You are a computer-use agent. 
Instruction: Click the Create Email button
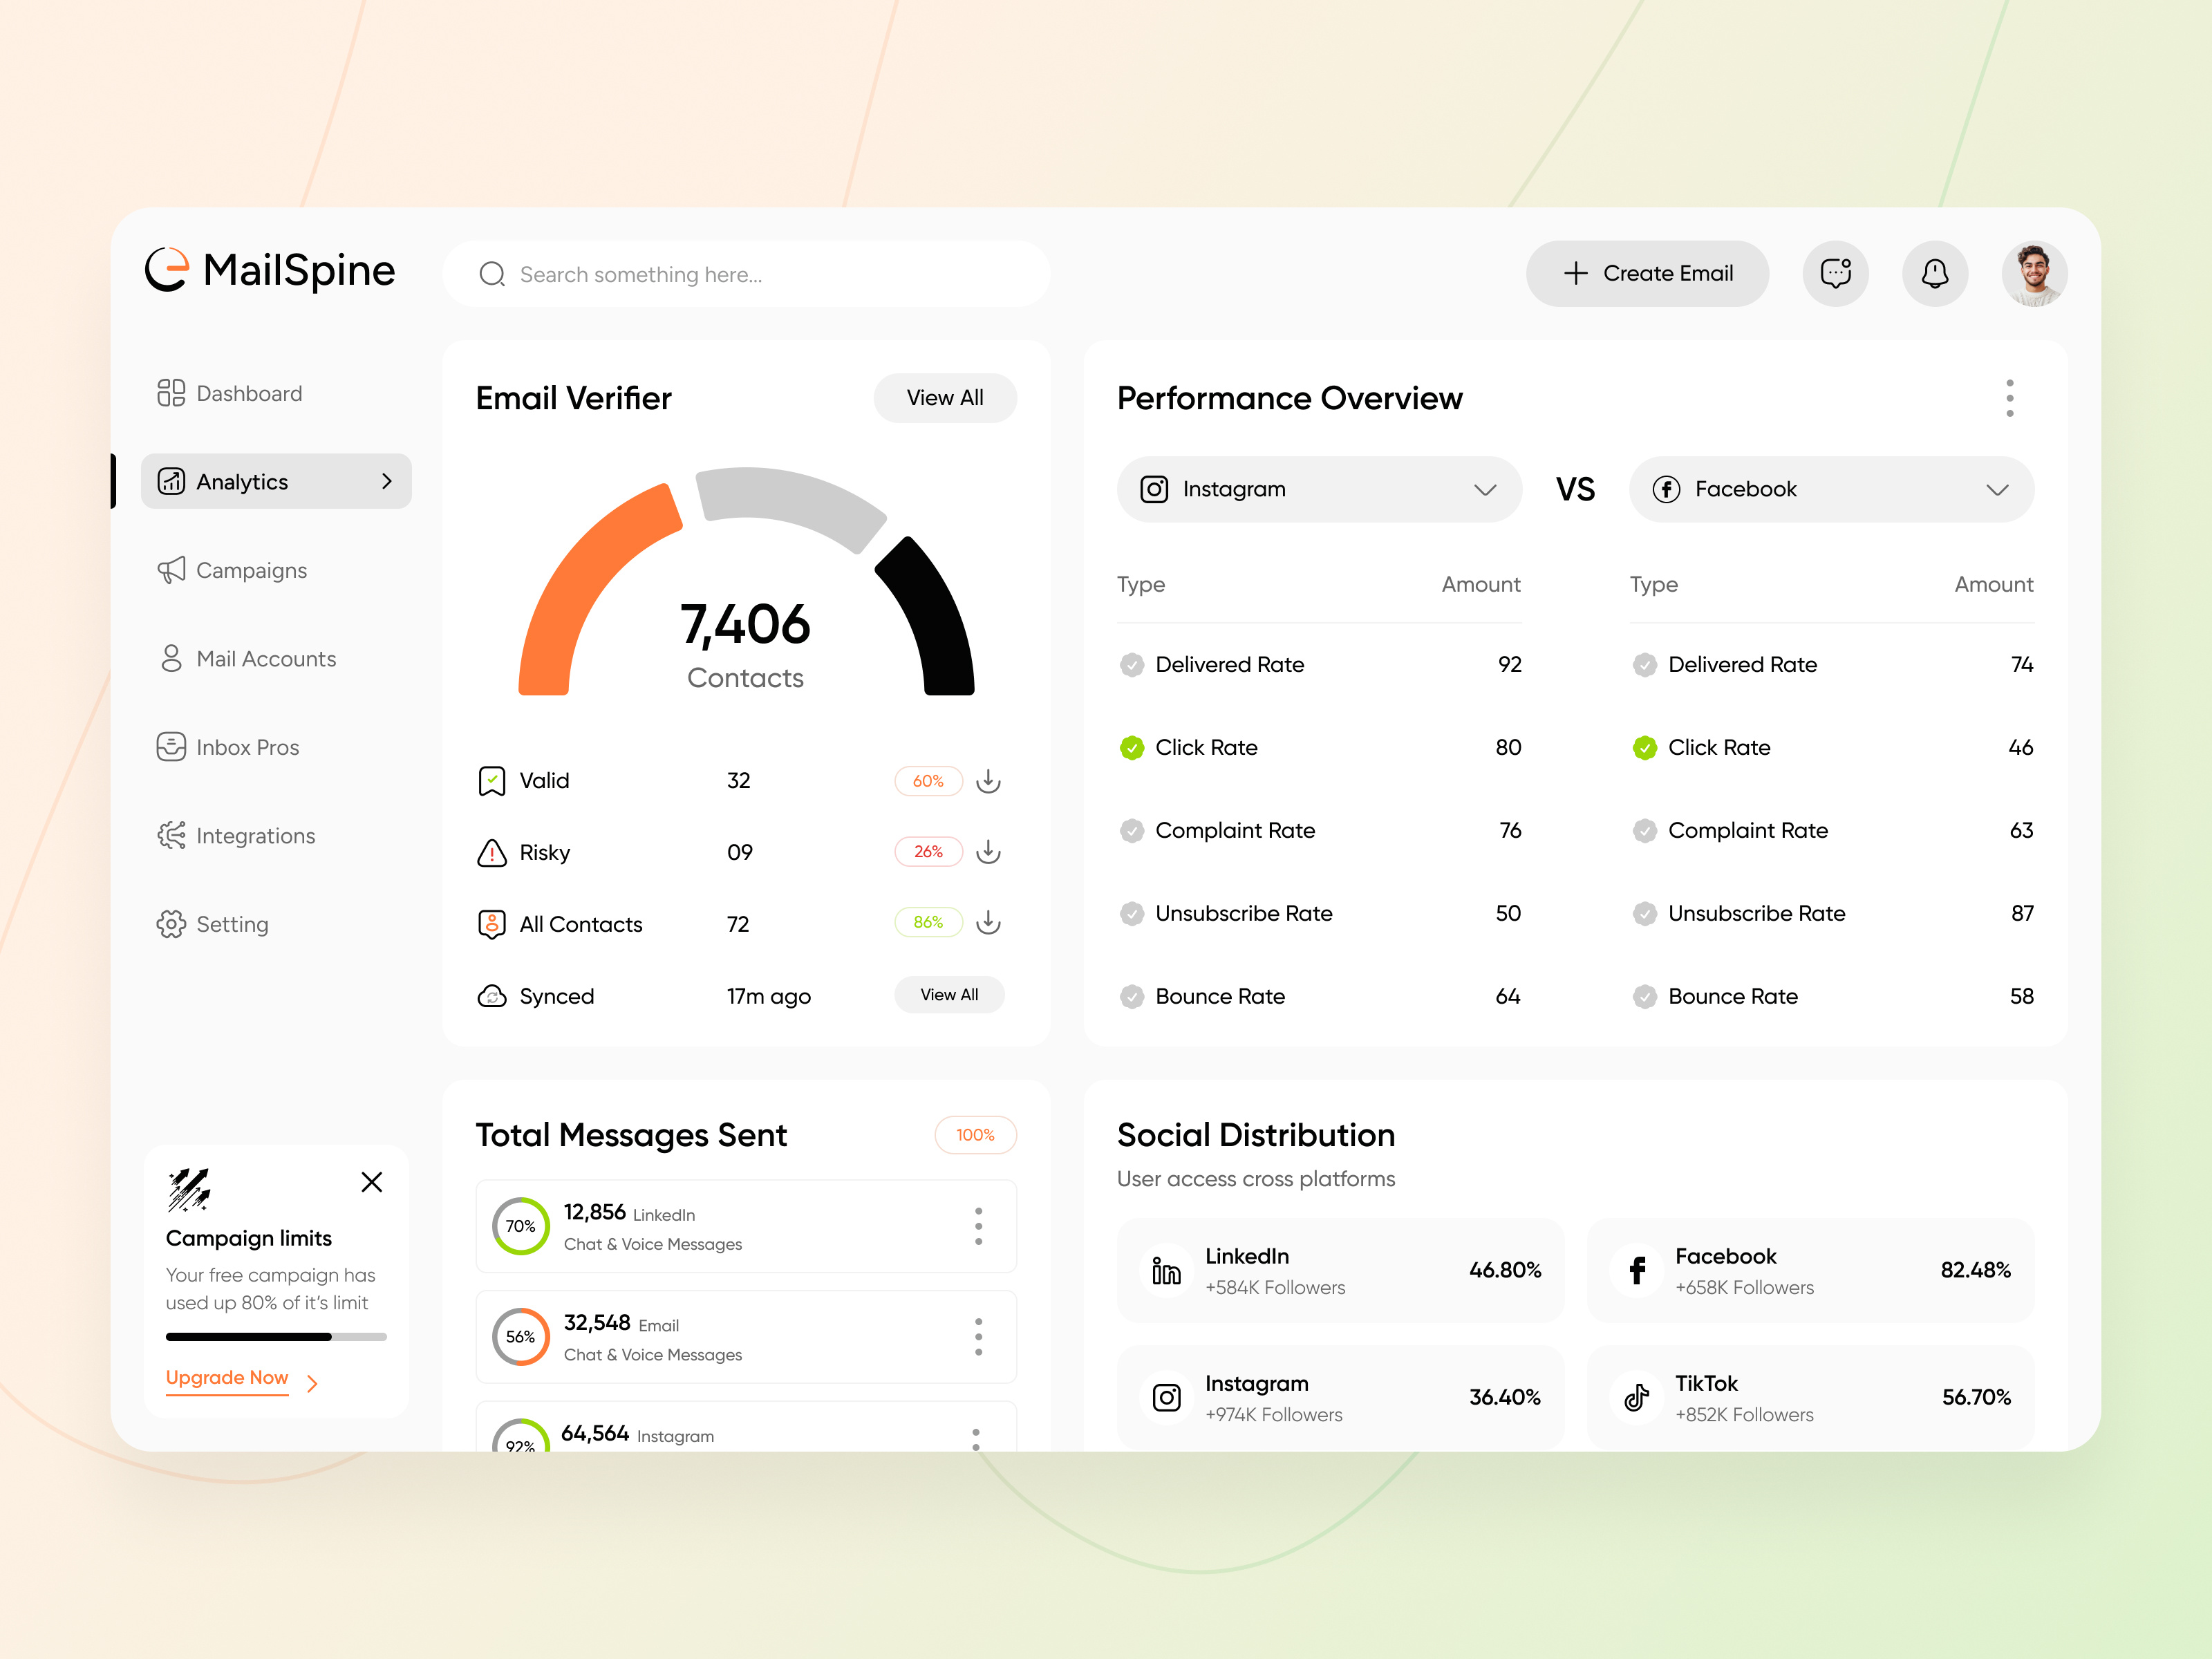[1647, 273]
